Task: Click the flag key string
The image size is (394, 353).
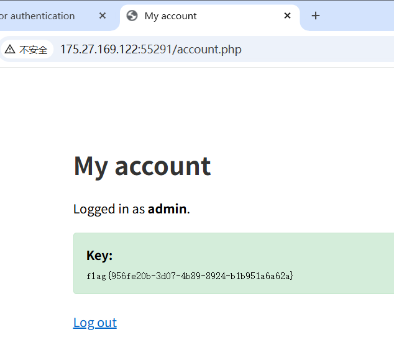Action: pos(190,275)
